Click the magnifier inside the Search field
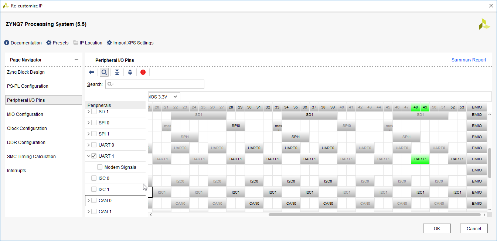The image size is (497, 241). pyautogui.click(x=110, y=84)
